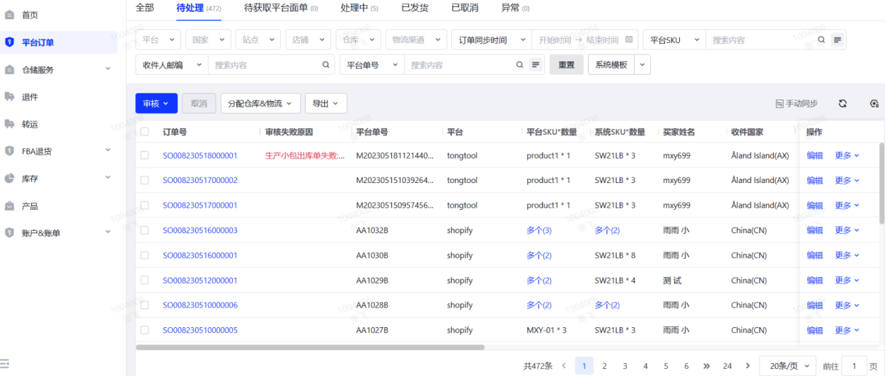Switch to the 已取消 tab
Viewport: 885px width, 376px height.
(465, 8)
